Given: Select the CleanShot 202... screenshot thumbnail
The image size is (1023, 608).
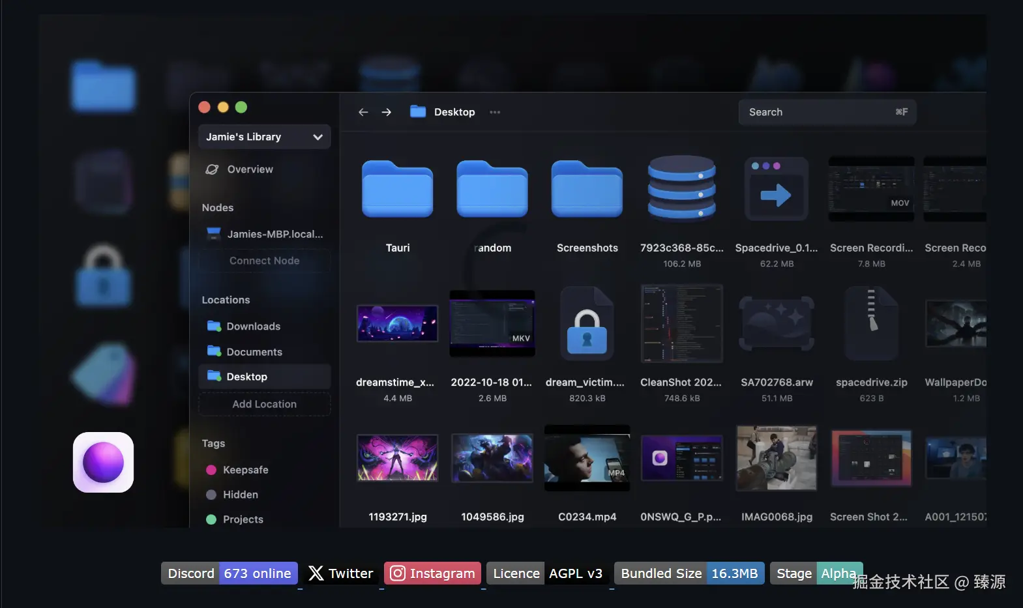Looking at the screenshot, I should click(682, 323).
